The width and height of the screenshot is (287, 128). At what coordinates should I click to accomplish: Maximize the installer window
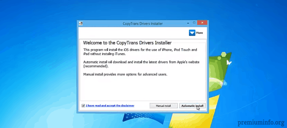pyautogui.click(x=194, y=23)
